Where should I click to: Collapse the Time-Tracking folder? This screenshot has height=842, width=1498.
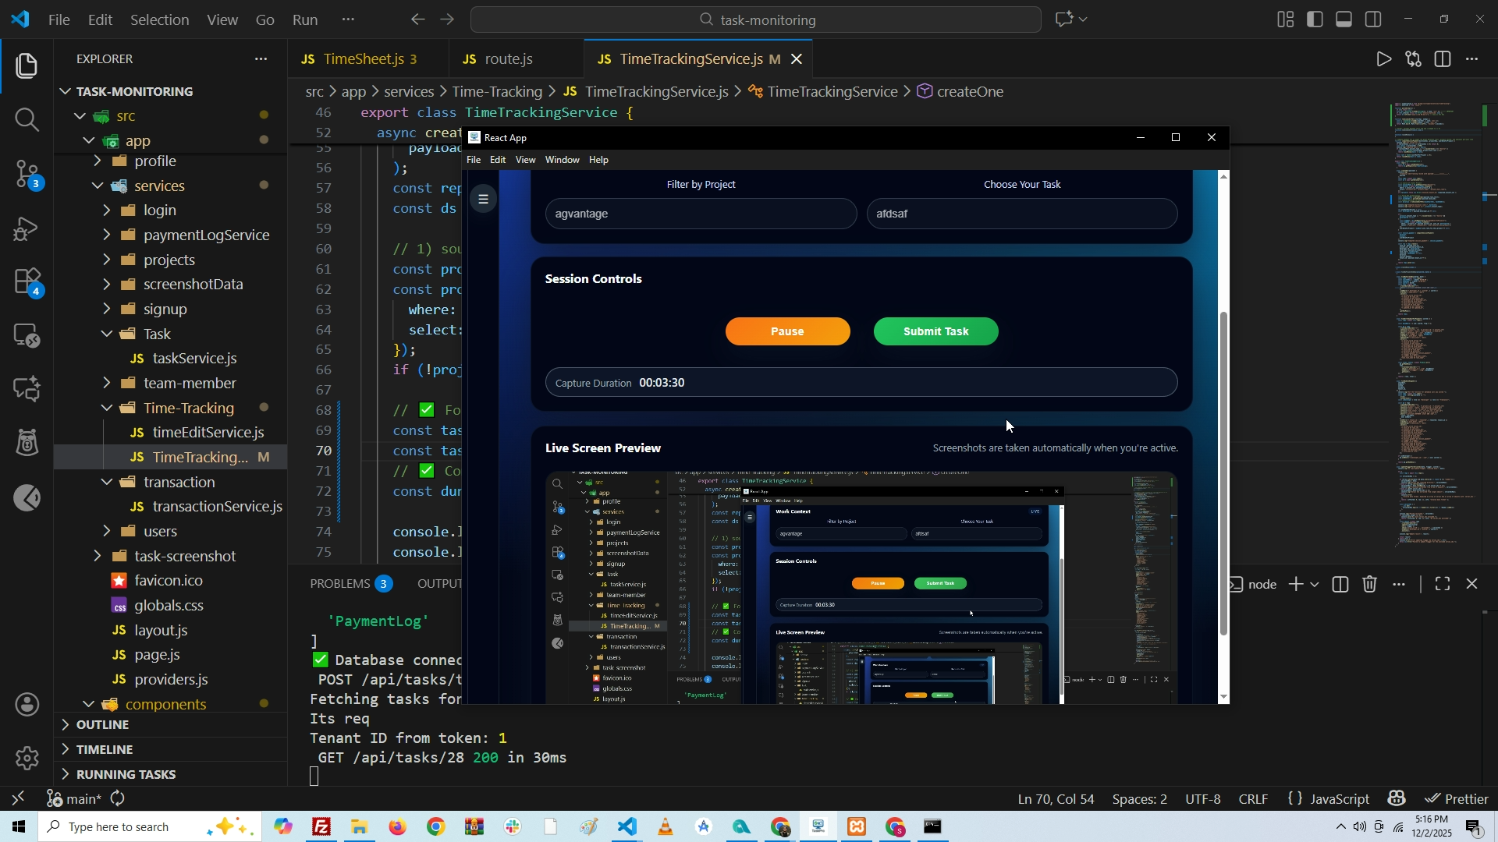point(188,408)
